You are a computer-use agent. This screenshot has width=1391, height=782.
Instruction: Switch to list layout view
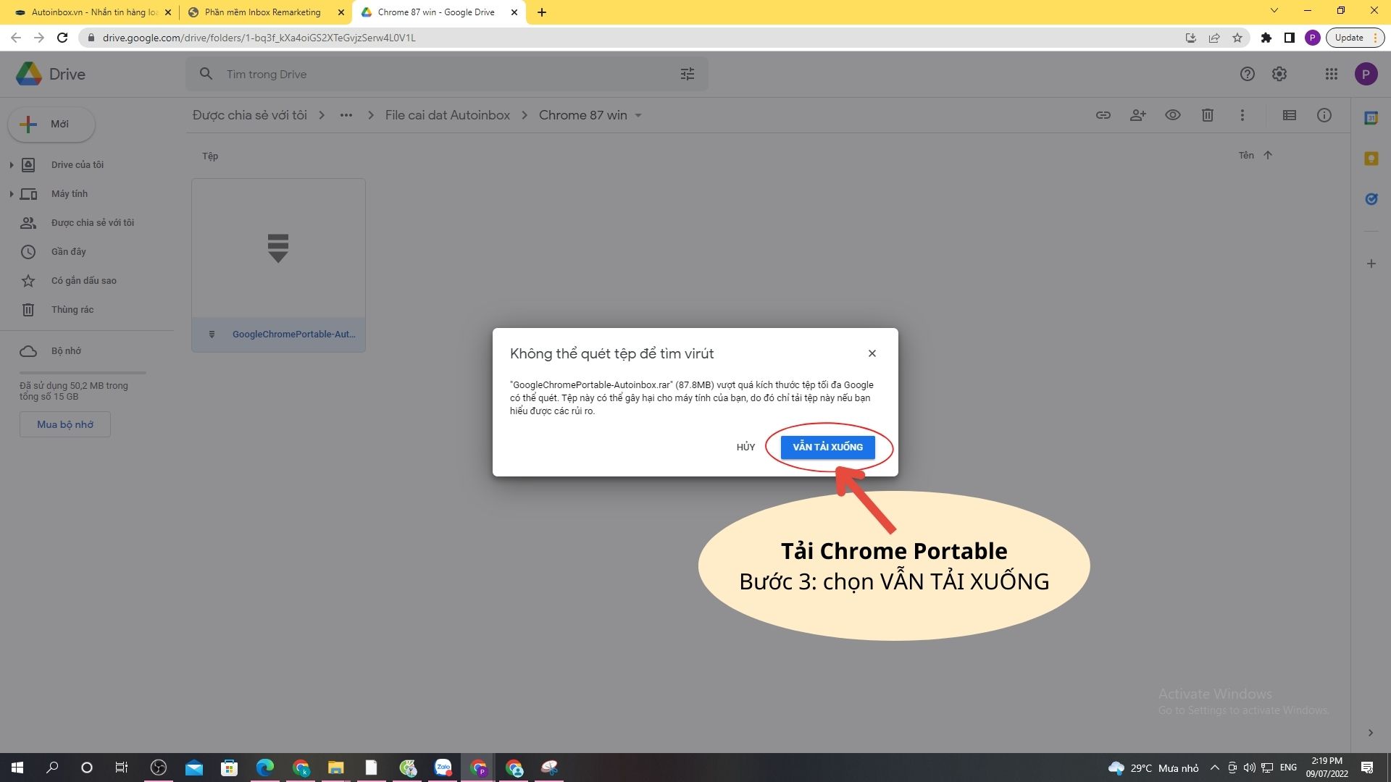pyautogui.click(x=1289, y=115)
